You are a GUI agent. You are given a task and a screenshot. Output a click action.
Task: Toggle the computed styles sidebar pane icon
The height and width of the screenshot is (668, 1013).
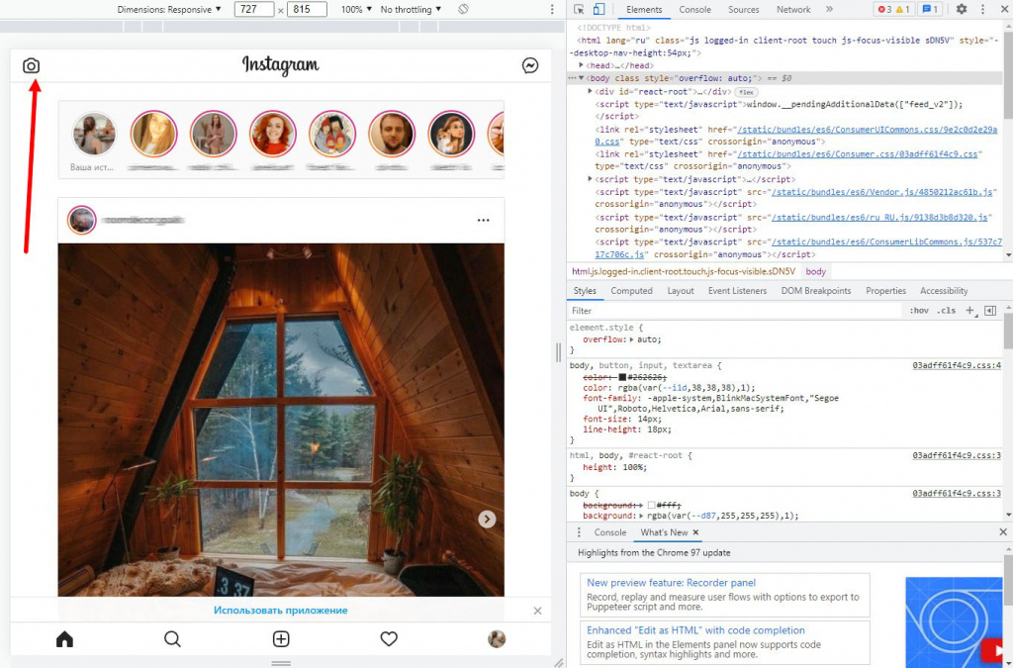pos(990,311)
